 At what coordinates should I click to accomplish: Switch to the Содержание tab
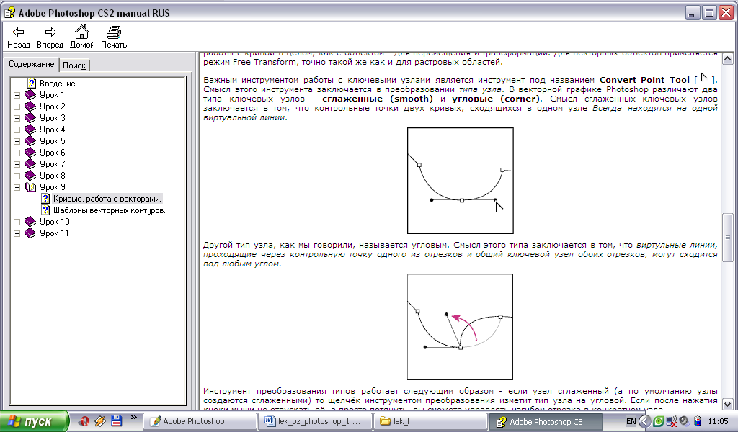[x=32, y=64]
